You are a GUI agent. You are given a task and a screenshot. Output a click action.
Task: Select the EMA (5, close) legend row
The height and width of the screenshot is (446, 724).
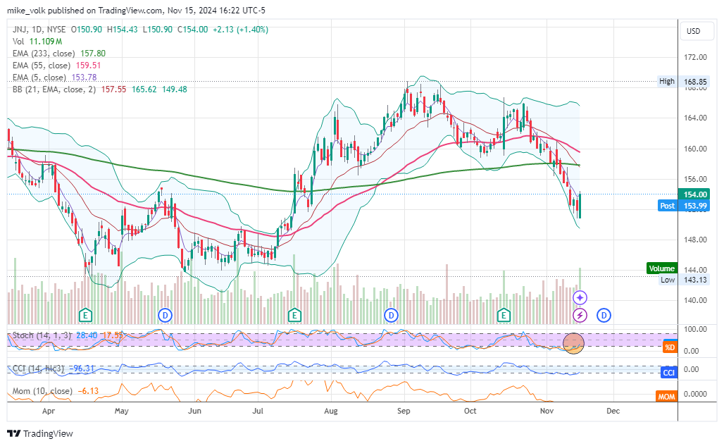(54, 78)
